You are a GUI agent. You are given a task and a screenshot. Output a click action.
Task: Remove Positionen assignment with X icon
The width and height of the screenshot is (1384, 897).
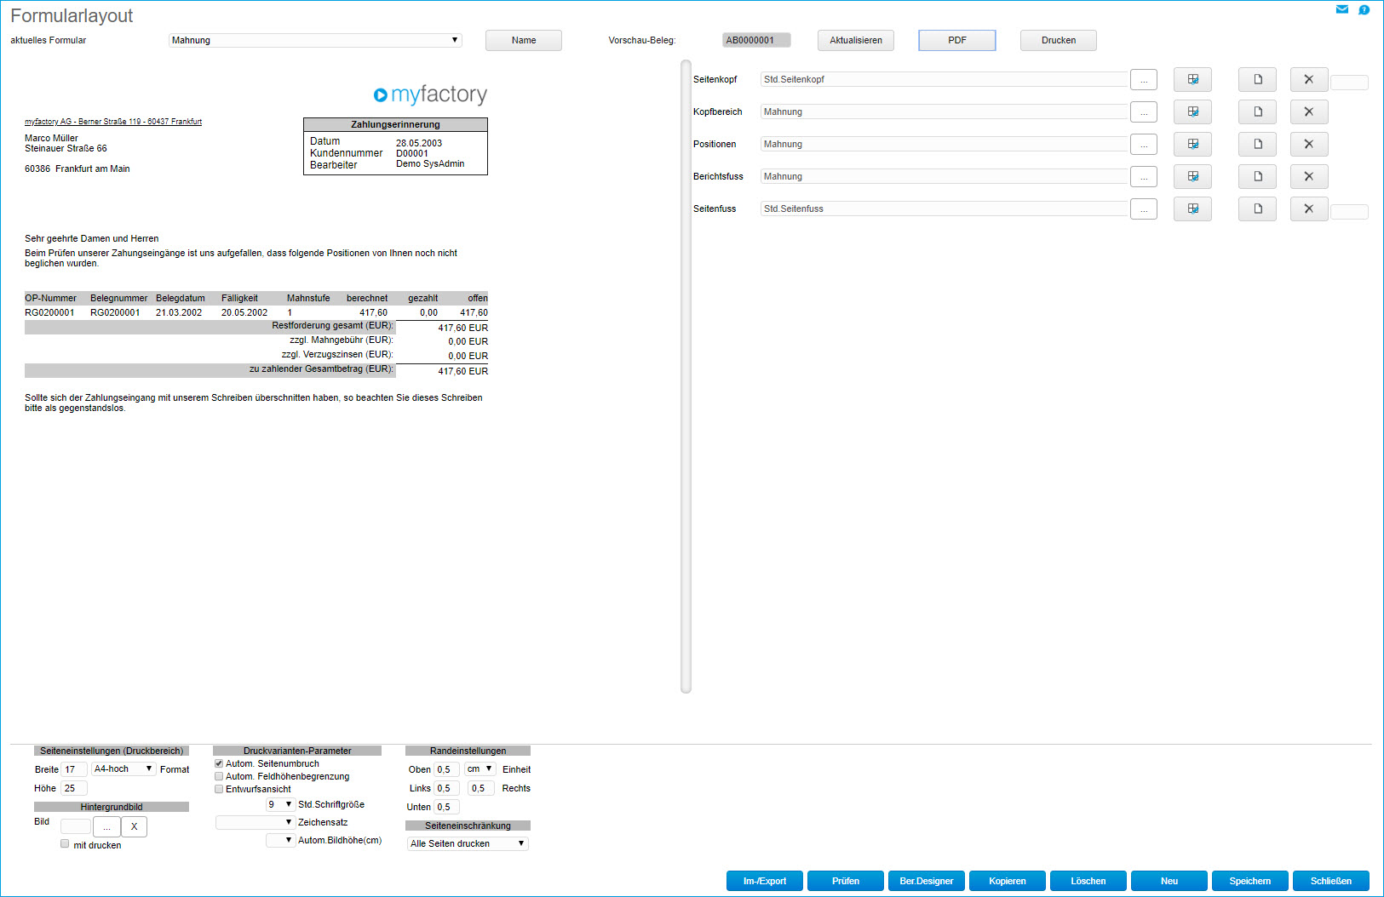pos(1309,144)
